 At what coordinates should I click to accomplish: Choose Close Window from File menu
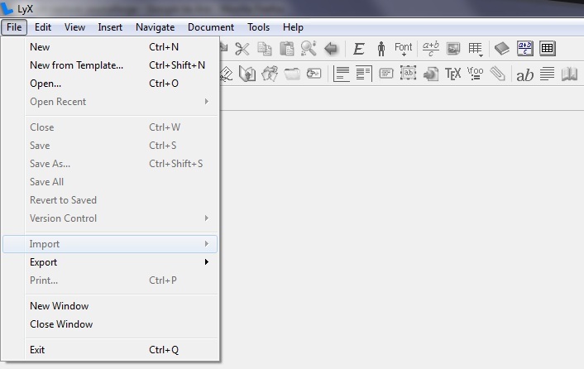[x=110, y=324]
